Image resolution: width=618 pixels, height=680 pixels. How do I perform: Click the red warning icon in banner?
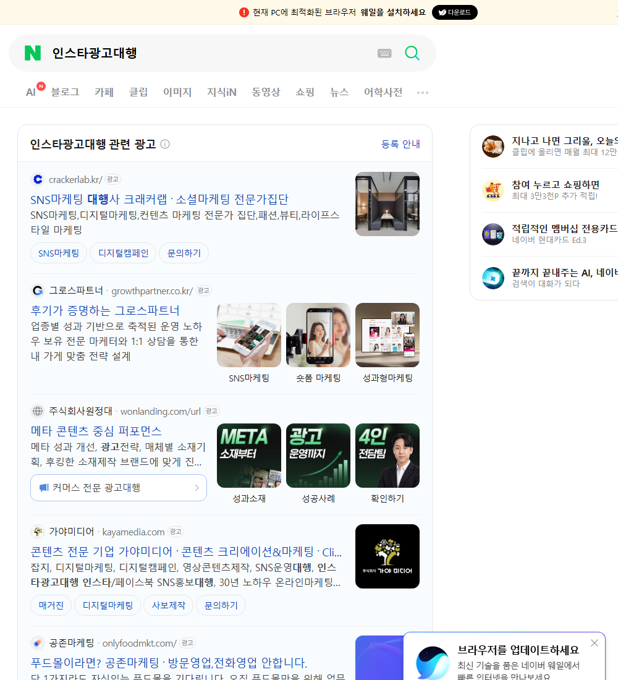[243, 12]
